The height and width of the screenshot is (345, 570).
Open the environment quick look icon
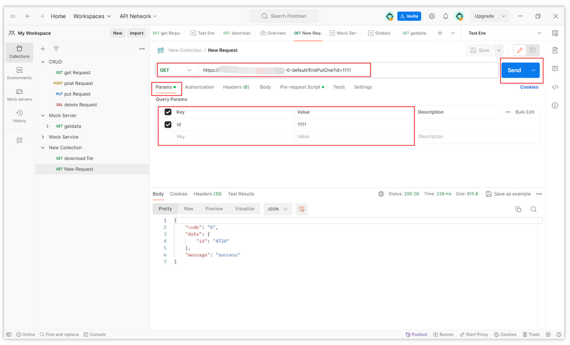pos(555,33)
